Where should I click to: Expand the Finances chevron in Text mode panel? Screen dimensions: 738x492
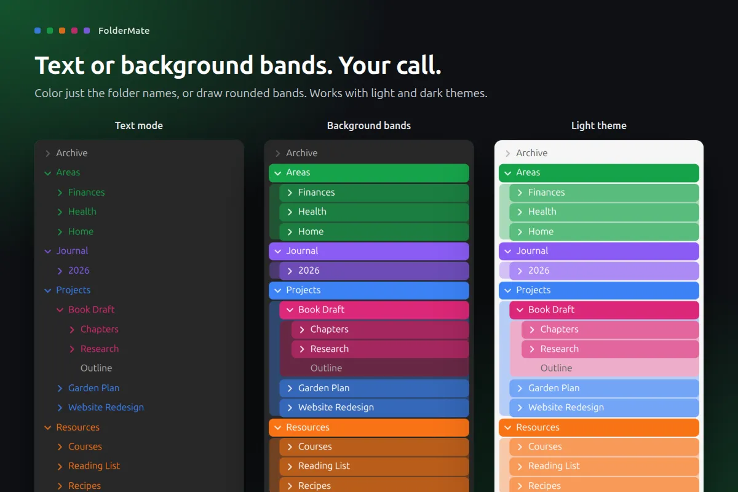pyautogui.click(x=60, y=192)
